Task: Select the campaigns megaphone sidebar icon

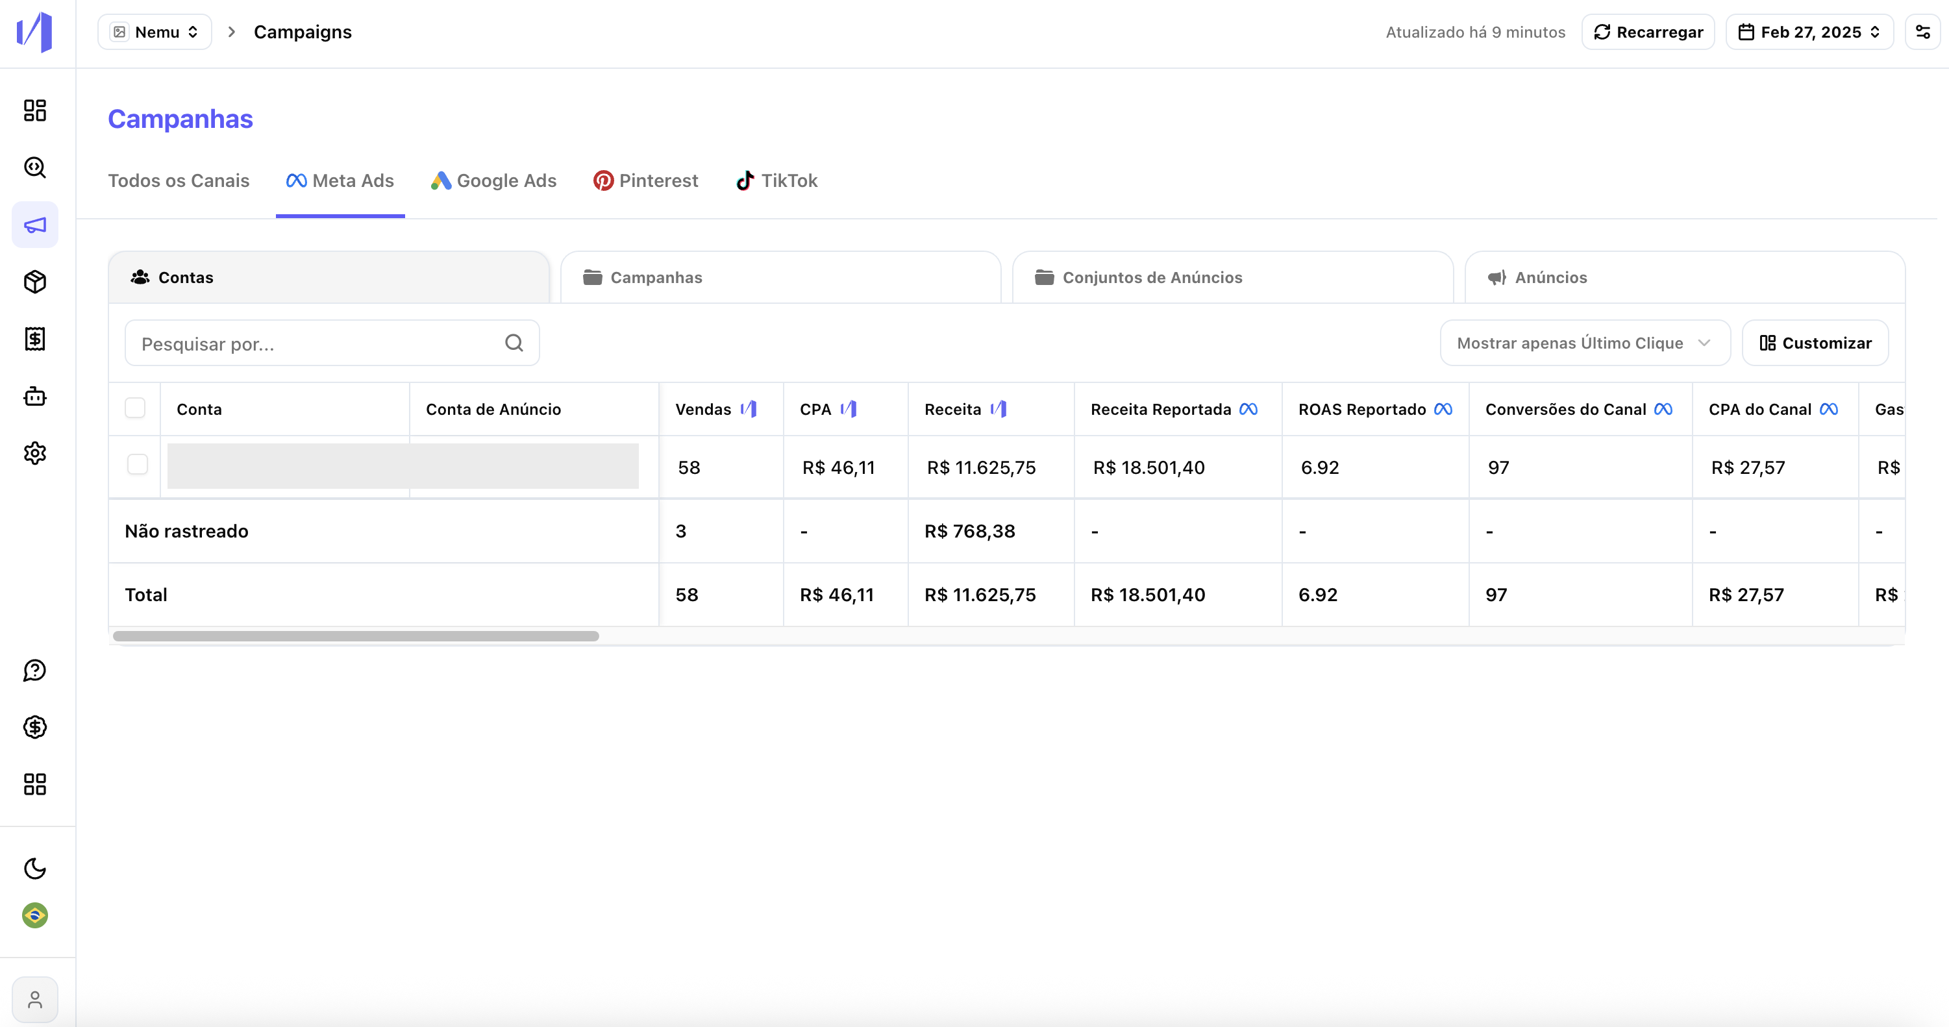Action: click(35, 225)
